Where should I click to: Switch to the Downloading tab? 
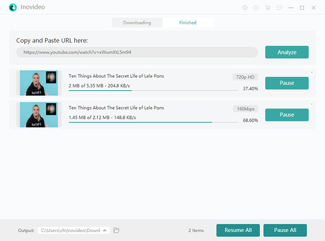(137, 23)
